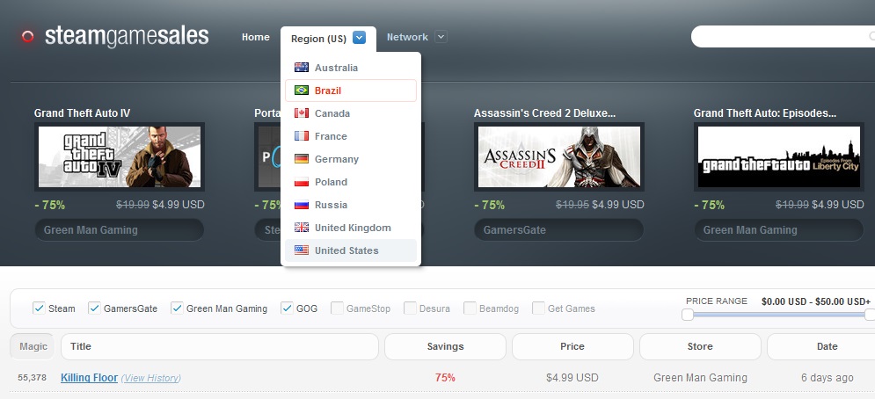
Task: Click Green Man Gaming under GTA Episodes
Action: tap(778, 230)
